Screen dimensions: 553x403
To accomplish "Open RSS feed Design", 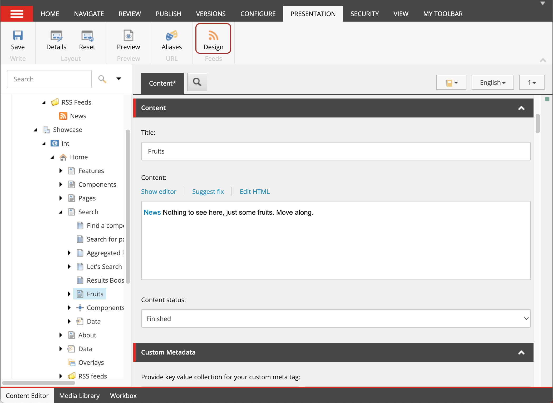I will coord(213,39).
